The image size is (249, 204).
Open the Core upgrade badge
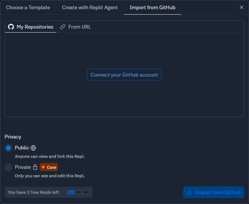pyautogui.click(x=49, y=167)
